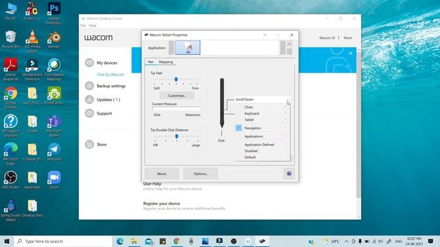Image resolution: width=440 pixels, height=247 pixels.
Task: Open Desktop Files folder icon
Action: coord(32,209)
